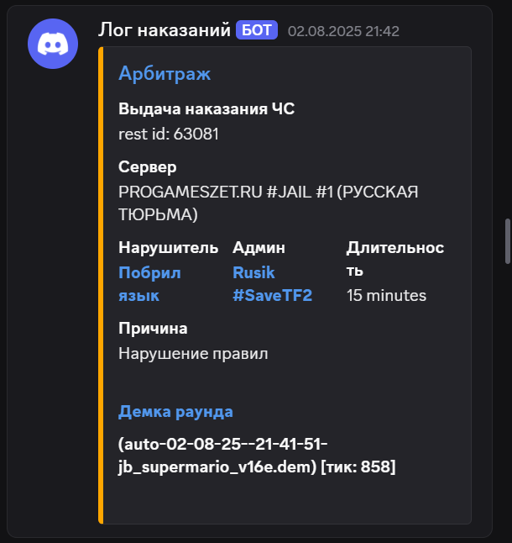Click the Сервер field heading
This screenshot has width=512, height=543.
(x=147, y=167)
